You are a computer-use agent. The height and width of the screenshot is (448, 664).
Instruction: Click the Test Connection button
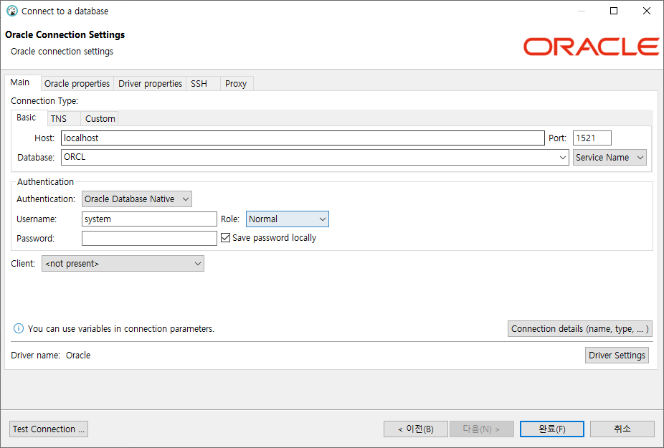(49, 429)
